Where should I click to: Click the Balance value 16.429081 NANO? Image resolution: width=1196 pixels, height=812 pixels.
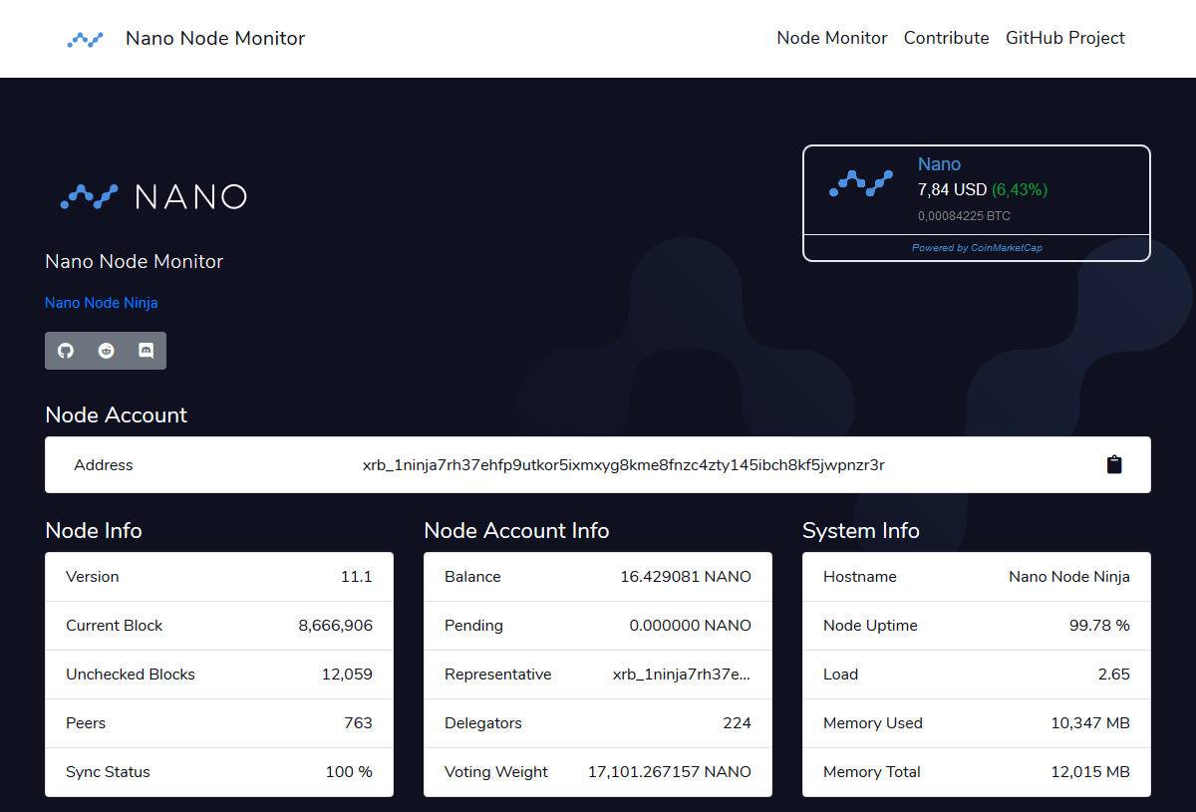(686, 577)
